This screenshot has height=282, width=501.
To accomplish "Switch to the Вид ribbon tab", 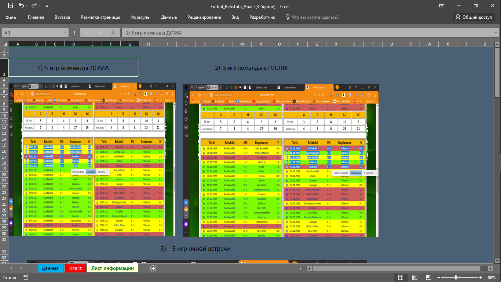I will coord(235,17).
